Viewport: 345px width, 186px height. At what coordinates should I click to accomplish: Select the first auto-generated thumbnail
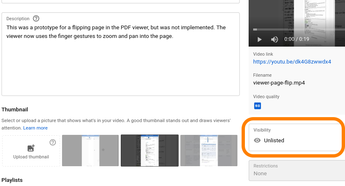[90, 151]
